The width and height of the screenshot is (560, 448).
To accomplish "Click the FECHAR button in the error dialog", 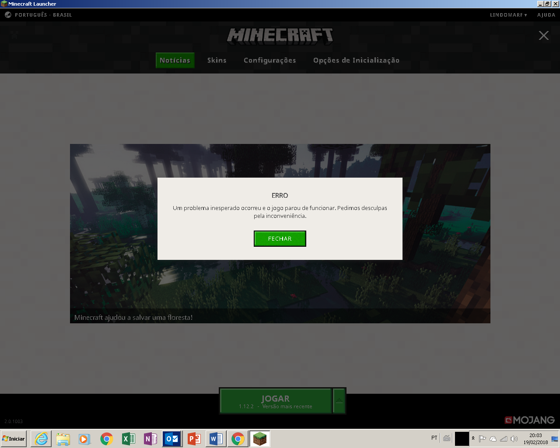I will [280, 238].
